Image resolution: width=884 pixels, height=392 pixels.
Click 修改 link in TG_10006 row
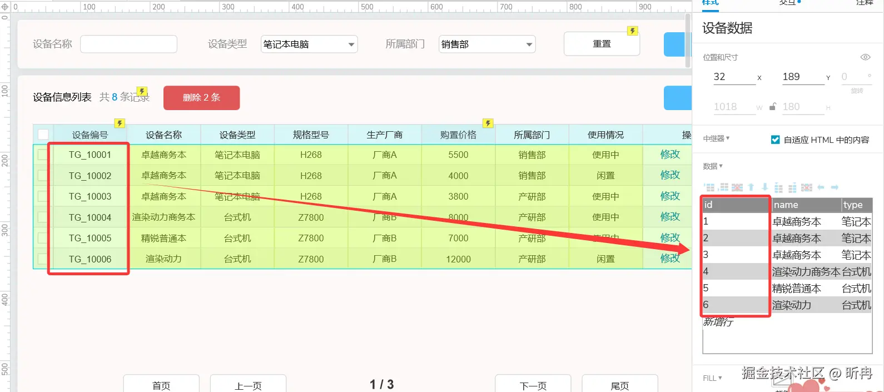pos(670,259)
